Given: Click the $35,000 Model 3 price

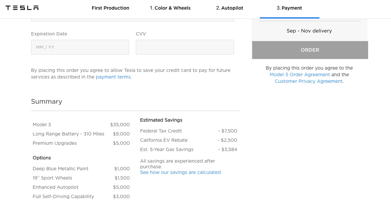Looking at the screenshot, I should [x=120, y=125].
